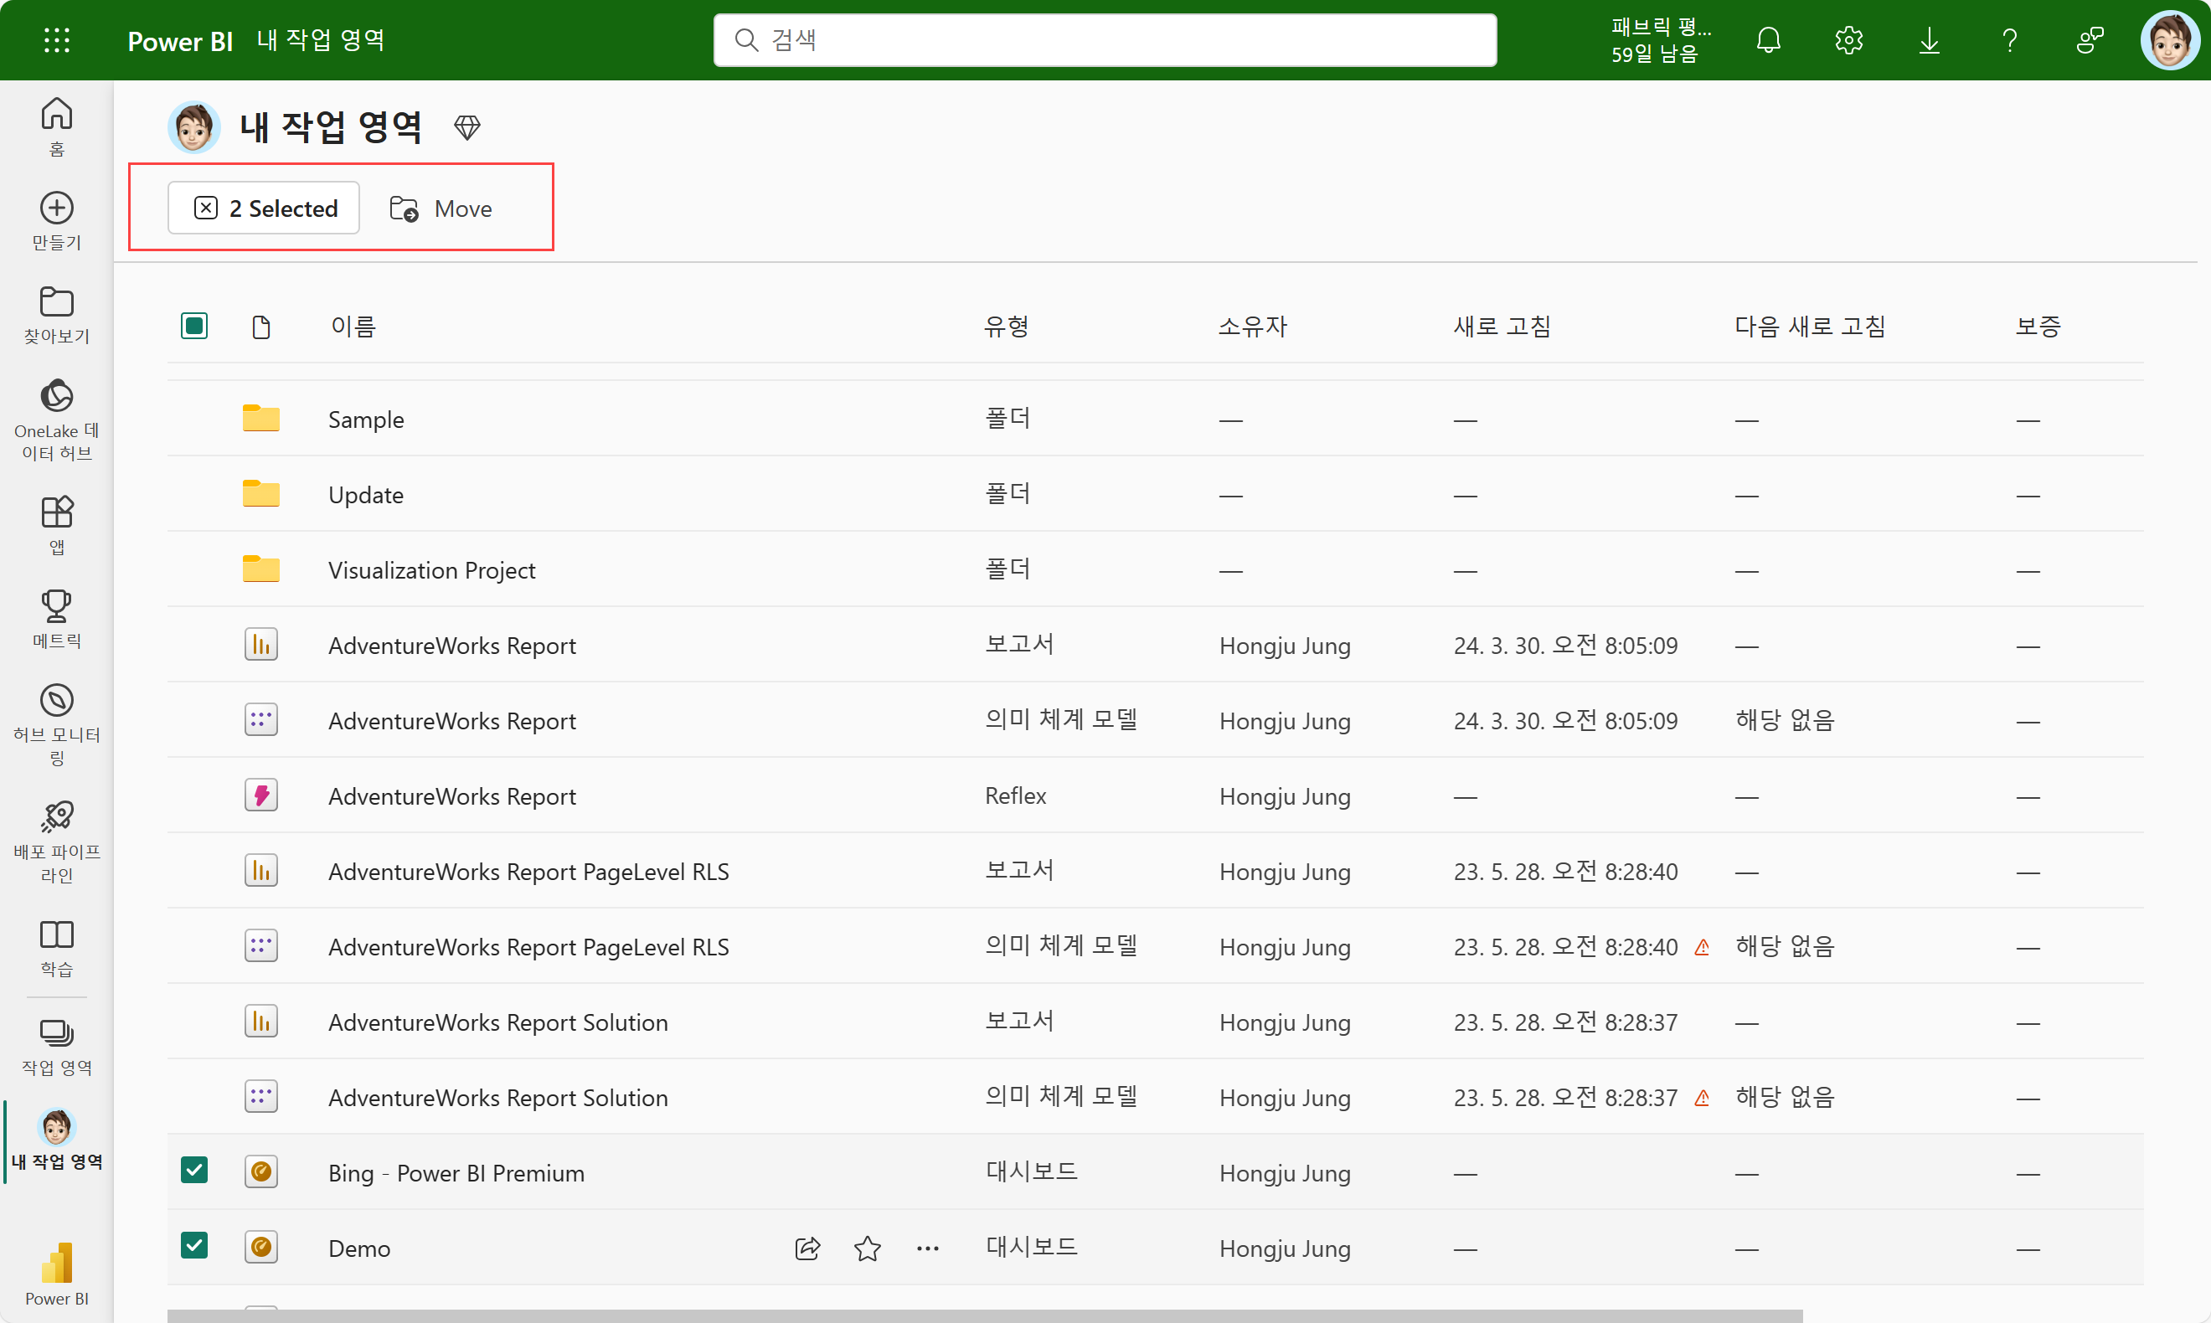Clear selection via 2 Selected button
The width and height of the screenshot is (2211, 1323).
[x=264, y=208]
